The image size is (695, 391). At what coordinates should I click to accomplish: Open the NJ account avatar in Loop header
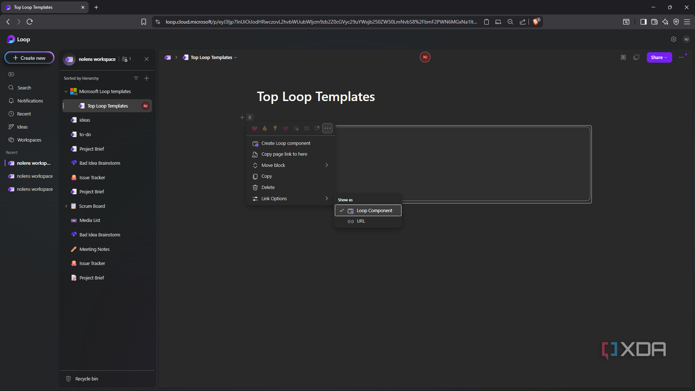[x=687, y=39]
